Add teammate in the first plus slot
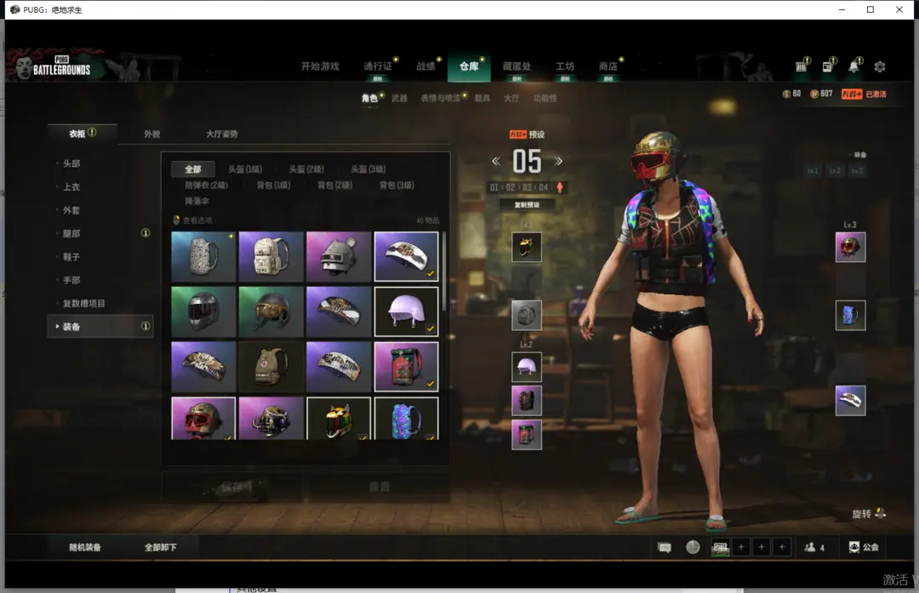919x593 pixels. coord(741,547)
